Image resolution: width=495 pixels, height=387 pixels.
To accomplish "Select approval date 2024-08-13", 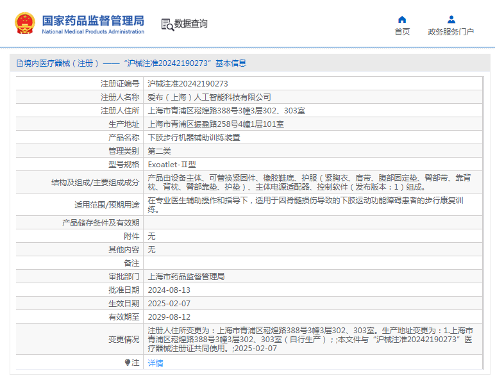I will (x=169, y=290).
